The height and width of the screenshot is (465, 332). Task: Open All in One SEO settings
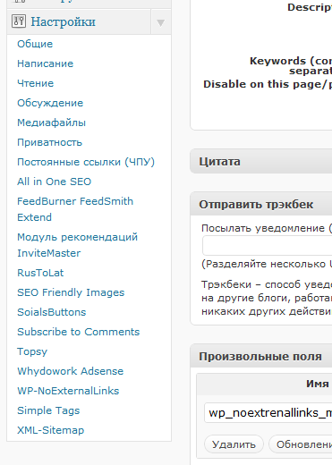(54, 182)
